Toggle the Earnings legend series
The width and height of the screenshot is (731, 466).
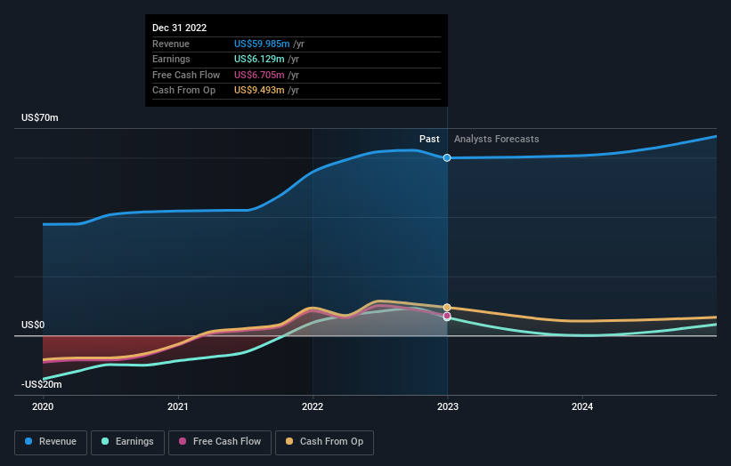point(127,442)
